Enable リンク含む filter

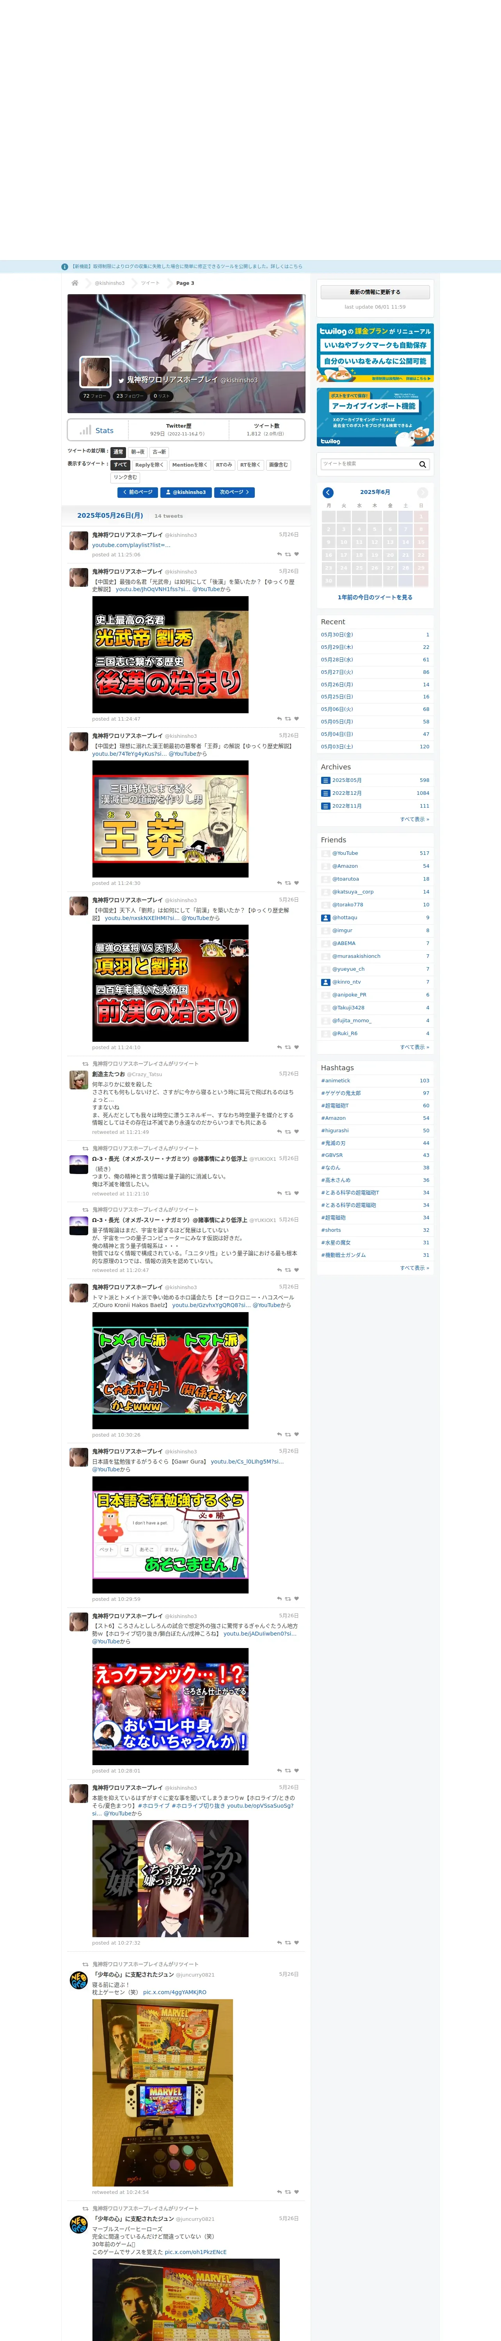(x=126, y=477)
